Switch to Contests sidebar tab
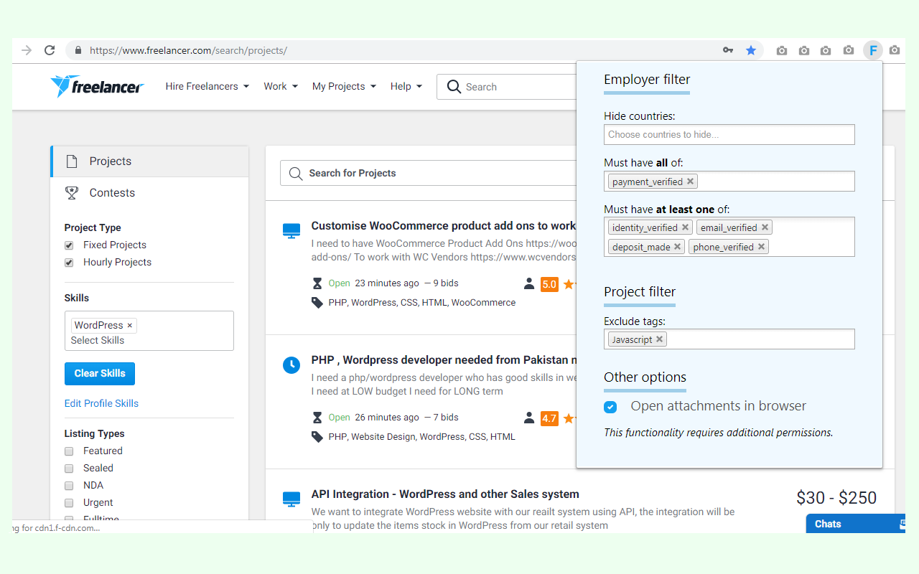This screenshot has width=919, height=574. coord(149,192)
